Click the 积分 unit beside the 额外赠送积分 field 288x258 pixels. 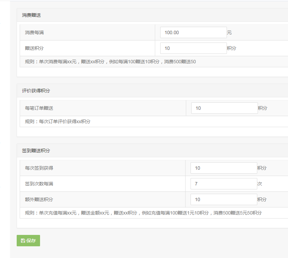coord(262,199)
